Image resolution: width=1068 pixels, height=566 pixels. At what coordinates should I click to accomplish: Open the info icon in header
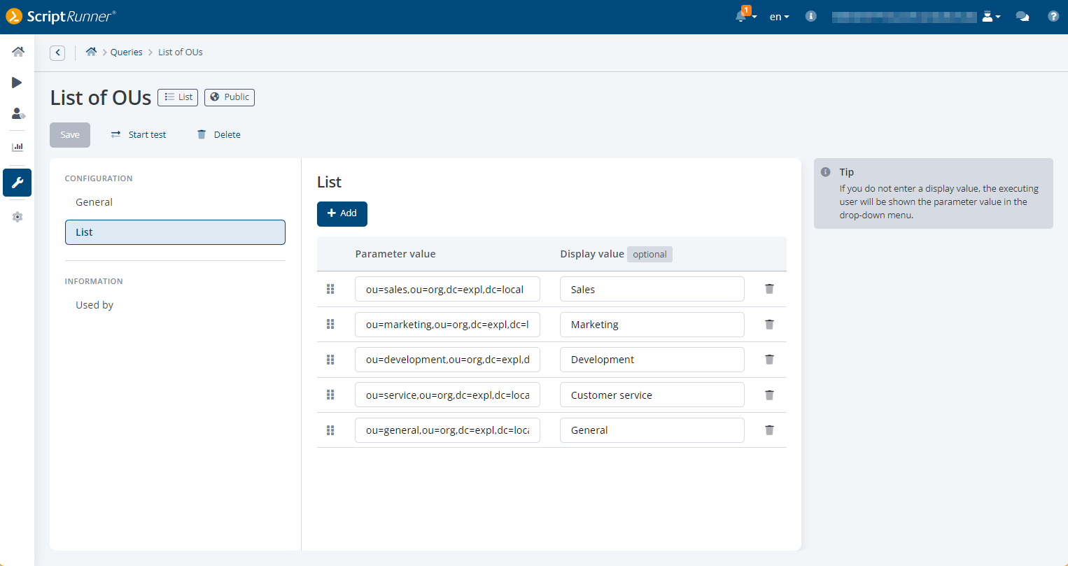[810, 16]
